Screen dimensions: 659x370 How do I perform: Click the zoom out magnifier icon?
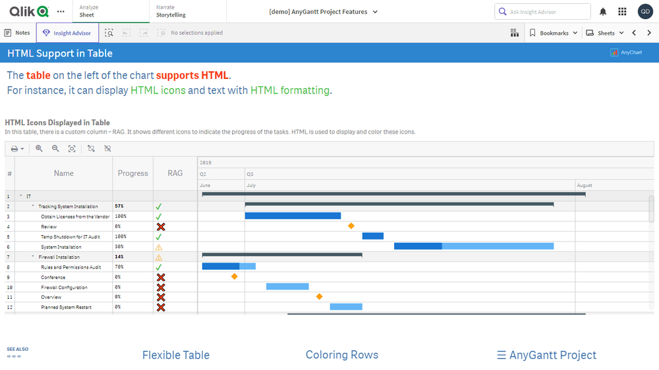55,149
